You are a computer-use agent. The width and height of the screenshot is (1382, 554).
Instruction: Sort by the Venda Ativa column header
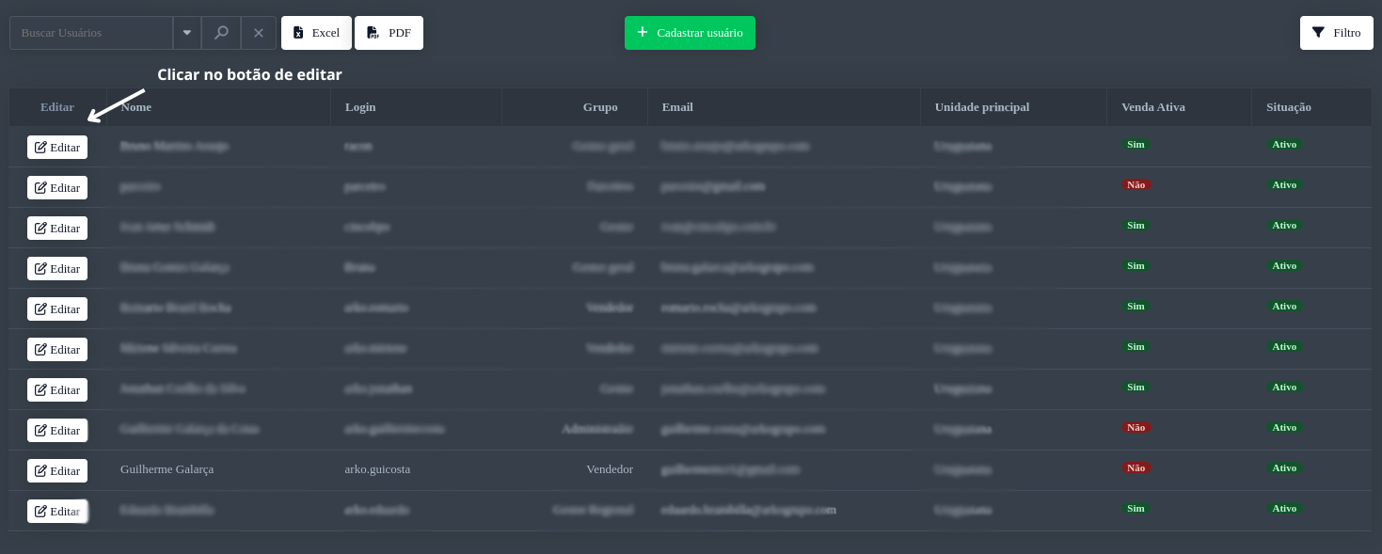1153,107
